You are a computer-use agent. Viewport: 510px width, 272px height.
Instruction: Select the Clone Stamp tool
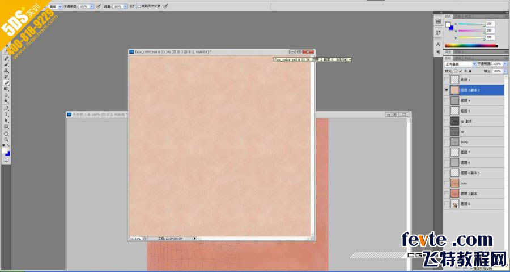tap(6, 71)
